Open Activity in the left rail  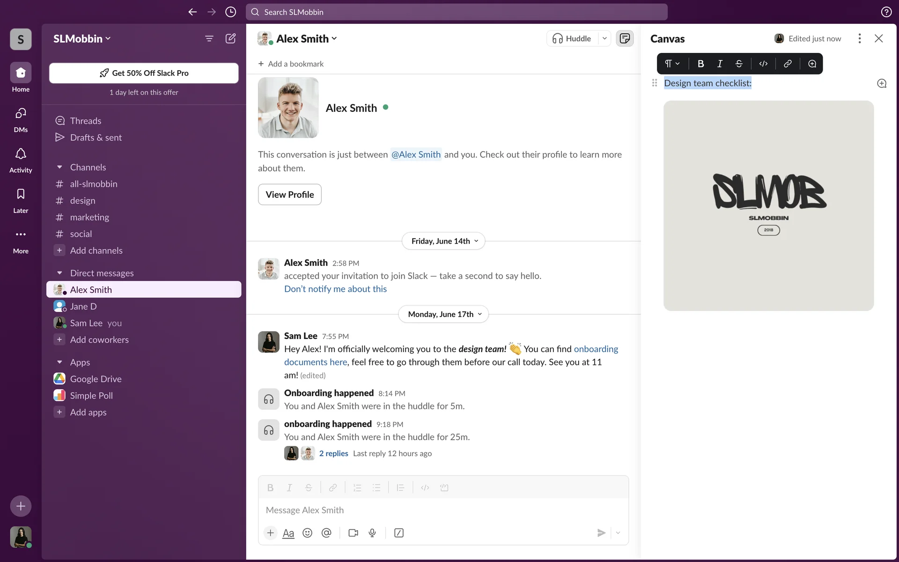pos(21,160)
